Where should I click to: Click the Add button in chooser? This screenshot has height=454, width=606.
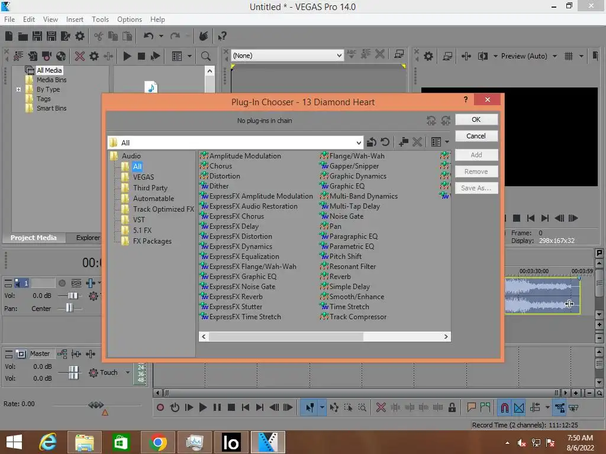pyautogui.click(x=476, y=155)
